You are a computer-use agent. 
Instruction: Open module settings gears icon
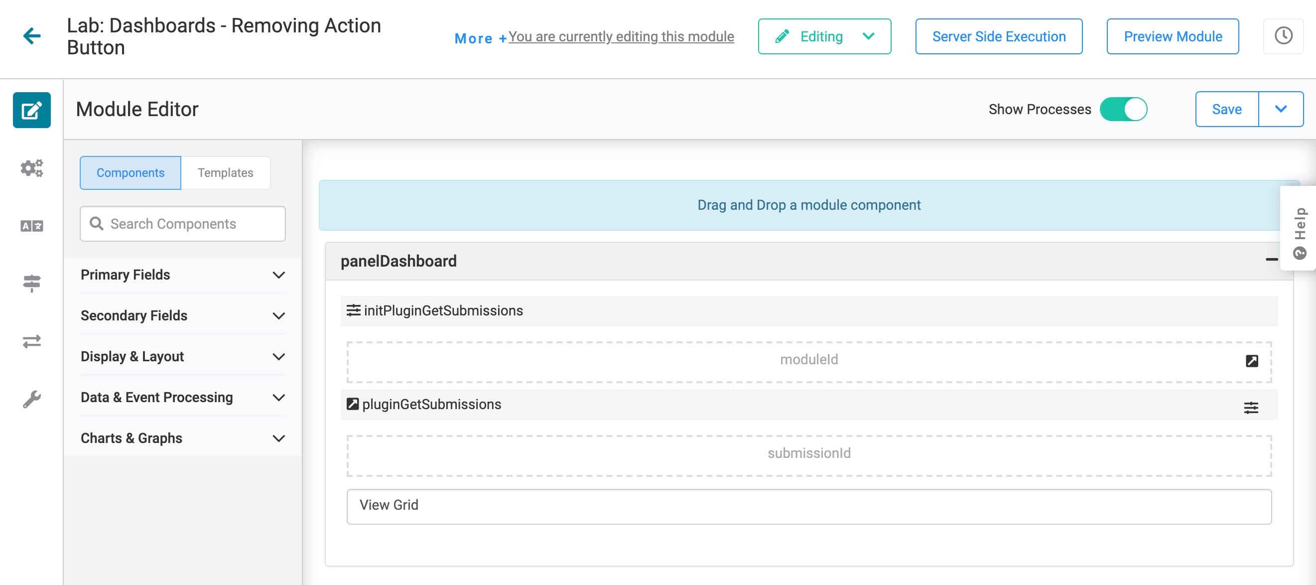tap(32, 168)
